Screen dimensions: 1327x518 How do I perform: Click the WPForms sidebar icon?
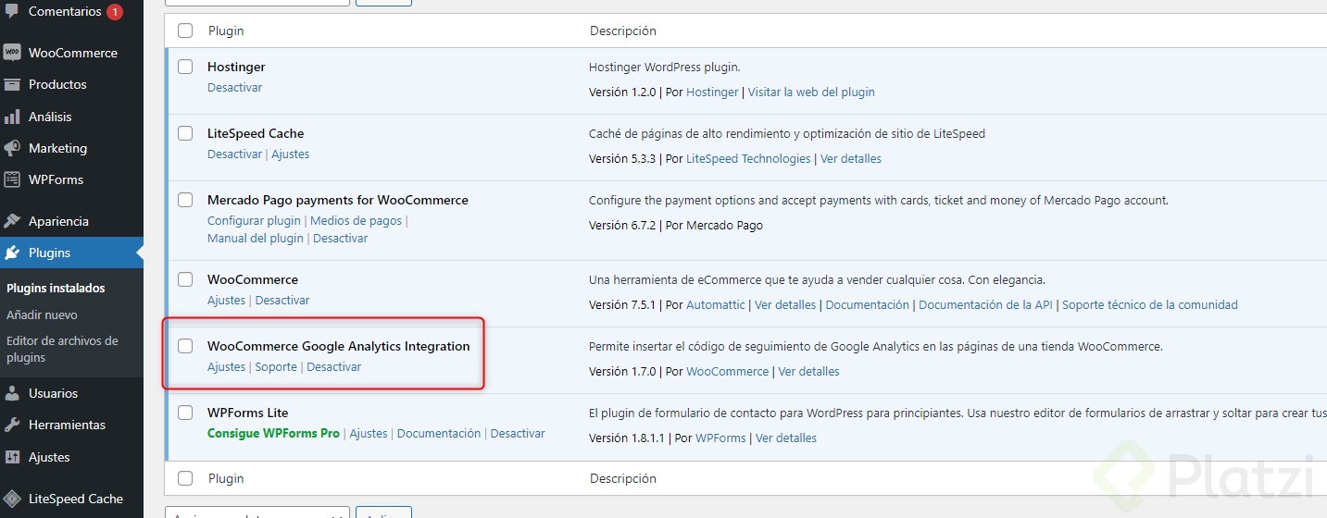pyautogui.click(x=12, y=179)
